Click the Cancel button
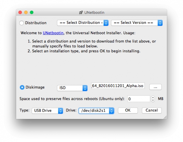The width and height of the screenshot is (183, 142). pos(152,110)
